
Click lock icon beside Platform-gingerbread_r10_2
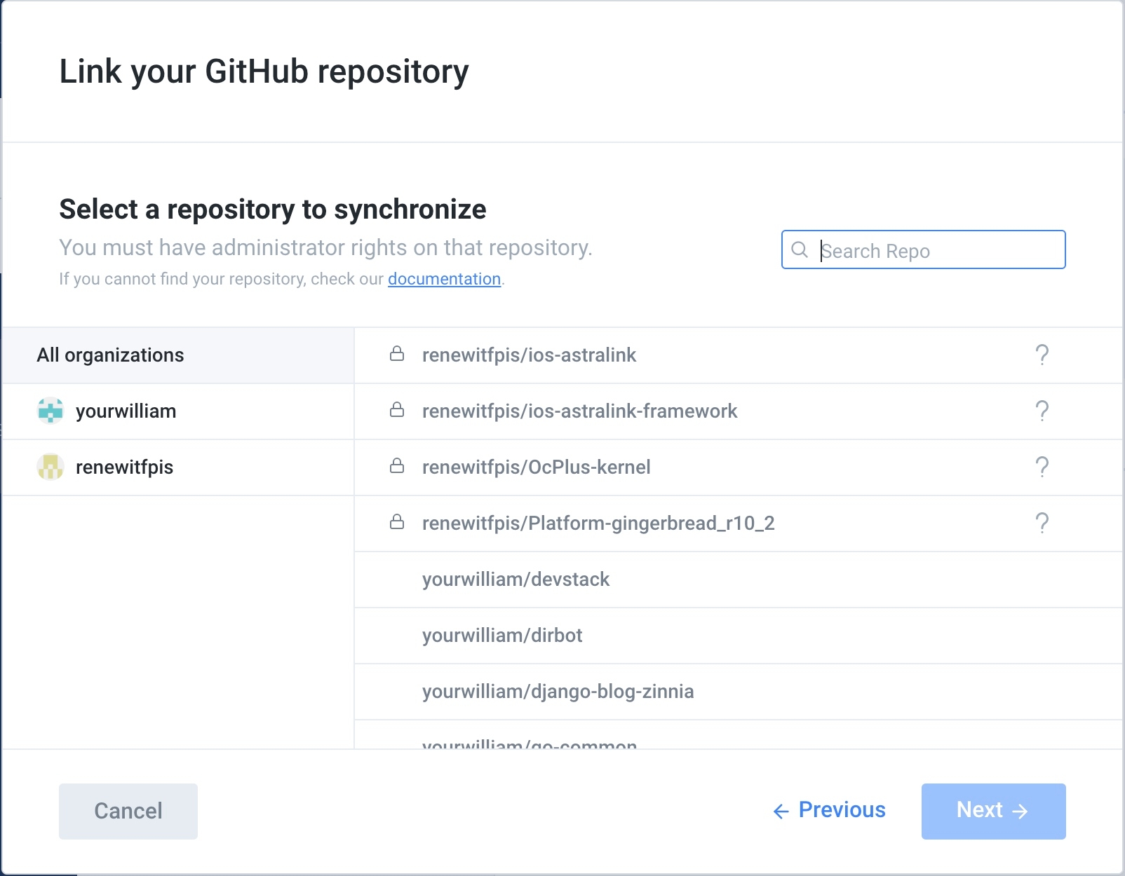[x=397, y=522]
